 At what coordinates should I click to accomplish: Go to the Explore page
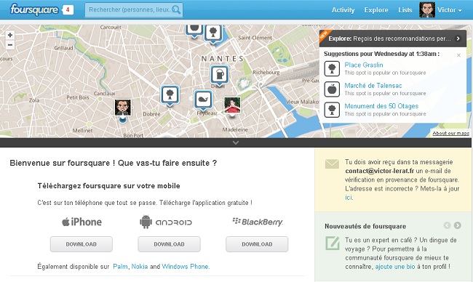coord(376,10)
